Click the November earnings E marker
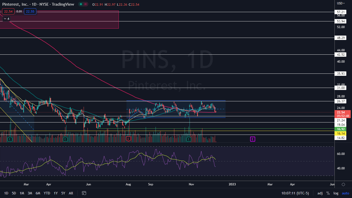352x198 pixels. coord(189,139)
